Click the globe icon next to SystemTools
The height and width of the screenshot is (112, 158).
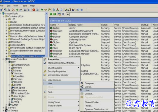(3, 13)
